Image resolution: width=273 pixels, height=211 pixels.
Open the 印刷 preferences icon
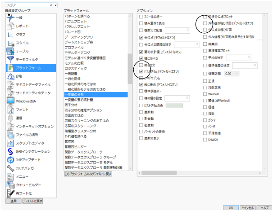[x=11, y=76]
